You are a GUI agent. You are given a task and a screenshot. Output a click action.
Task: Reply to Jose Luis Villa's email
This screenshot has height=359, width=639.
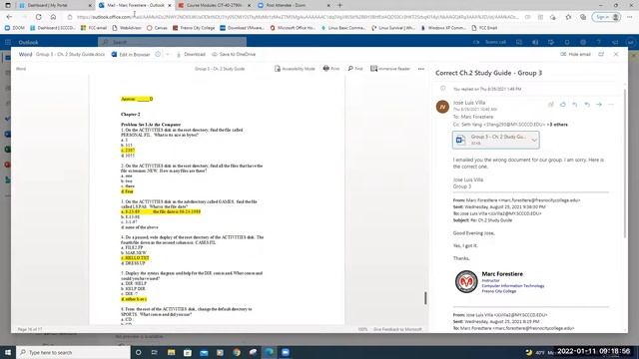(575, 105)
